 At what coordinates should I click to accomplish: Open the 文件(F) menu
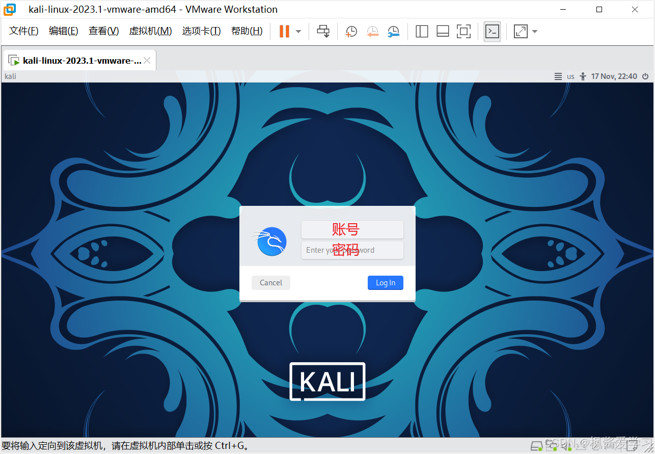[24, 31]
